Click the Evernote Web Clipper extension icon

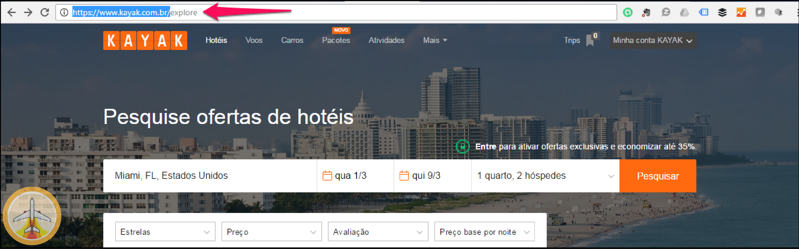pos(646,12)
